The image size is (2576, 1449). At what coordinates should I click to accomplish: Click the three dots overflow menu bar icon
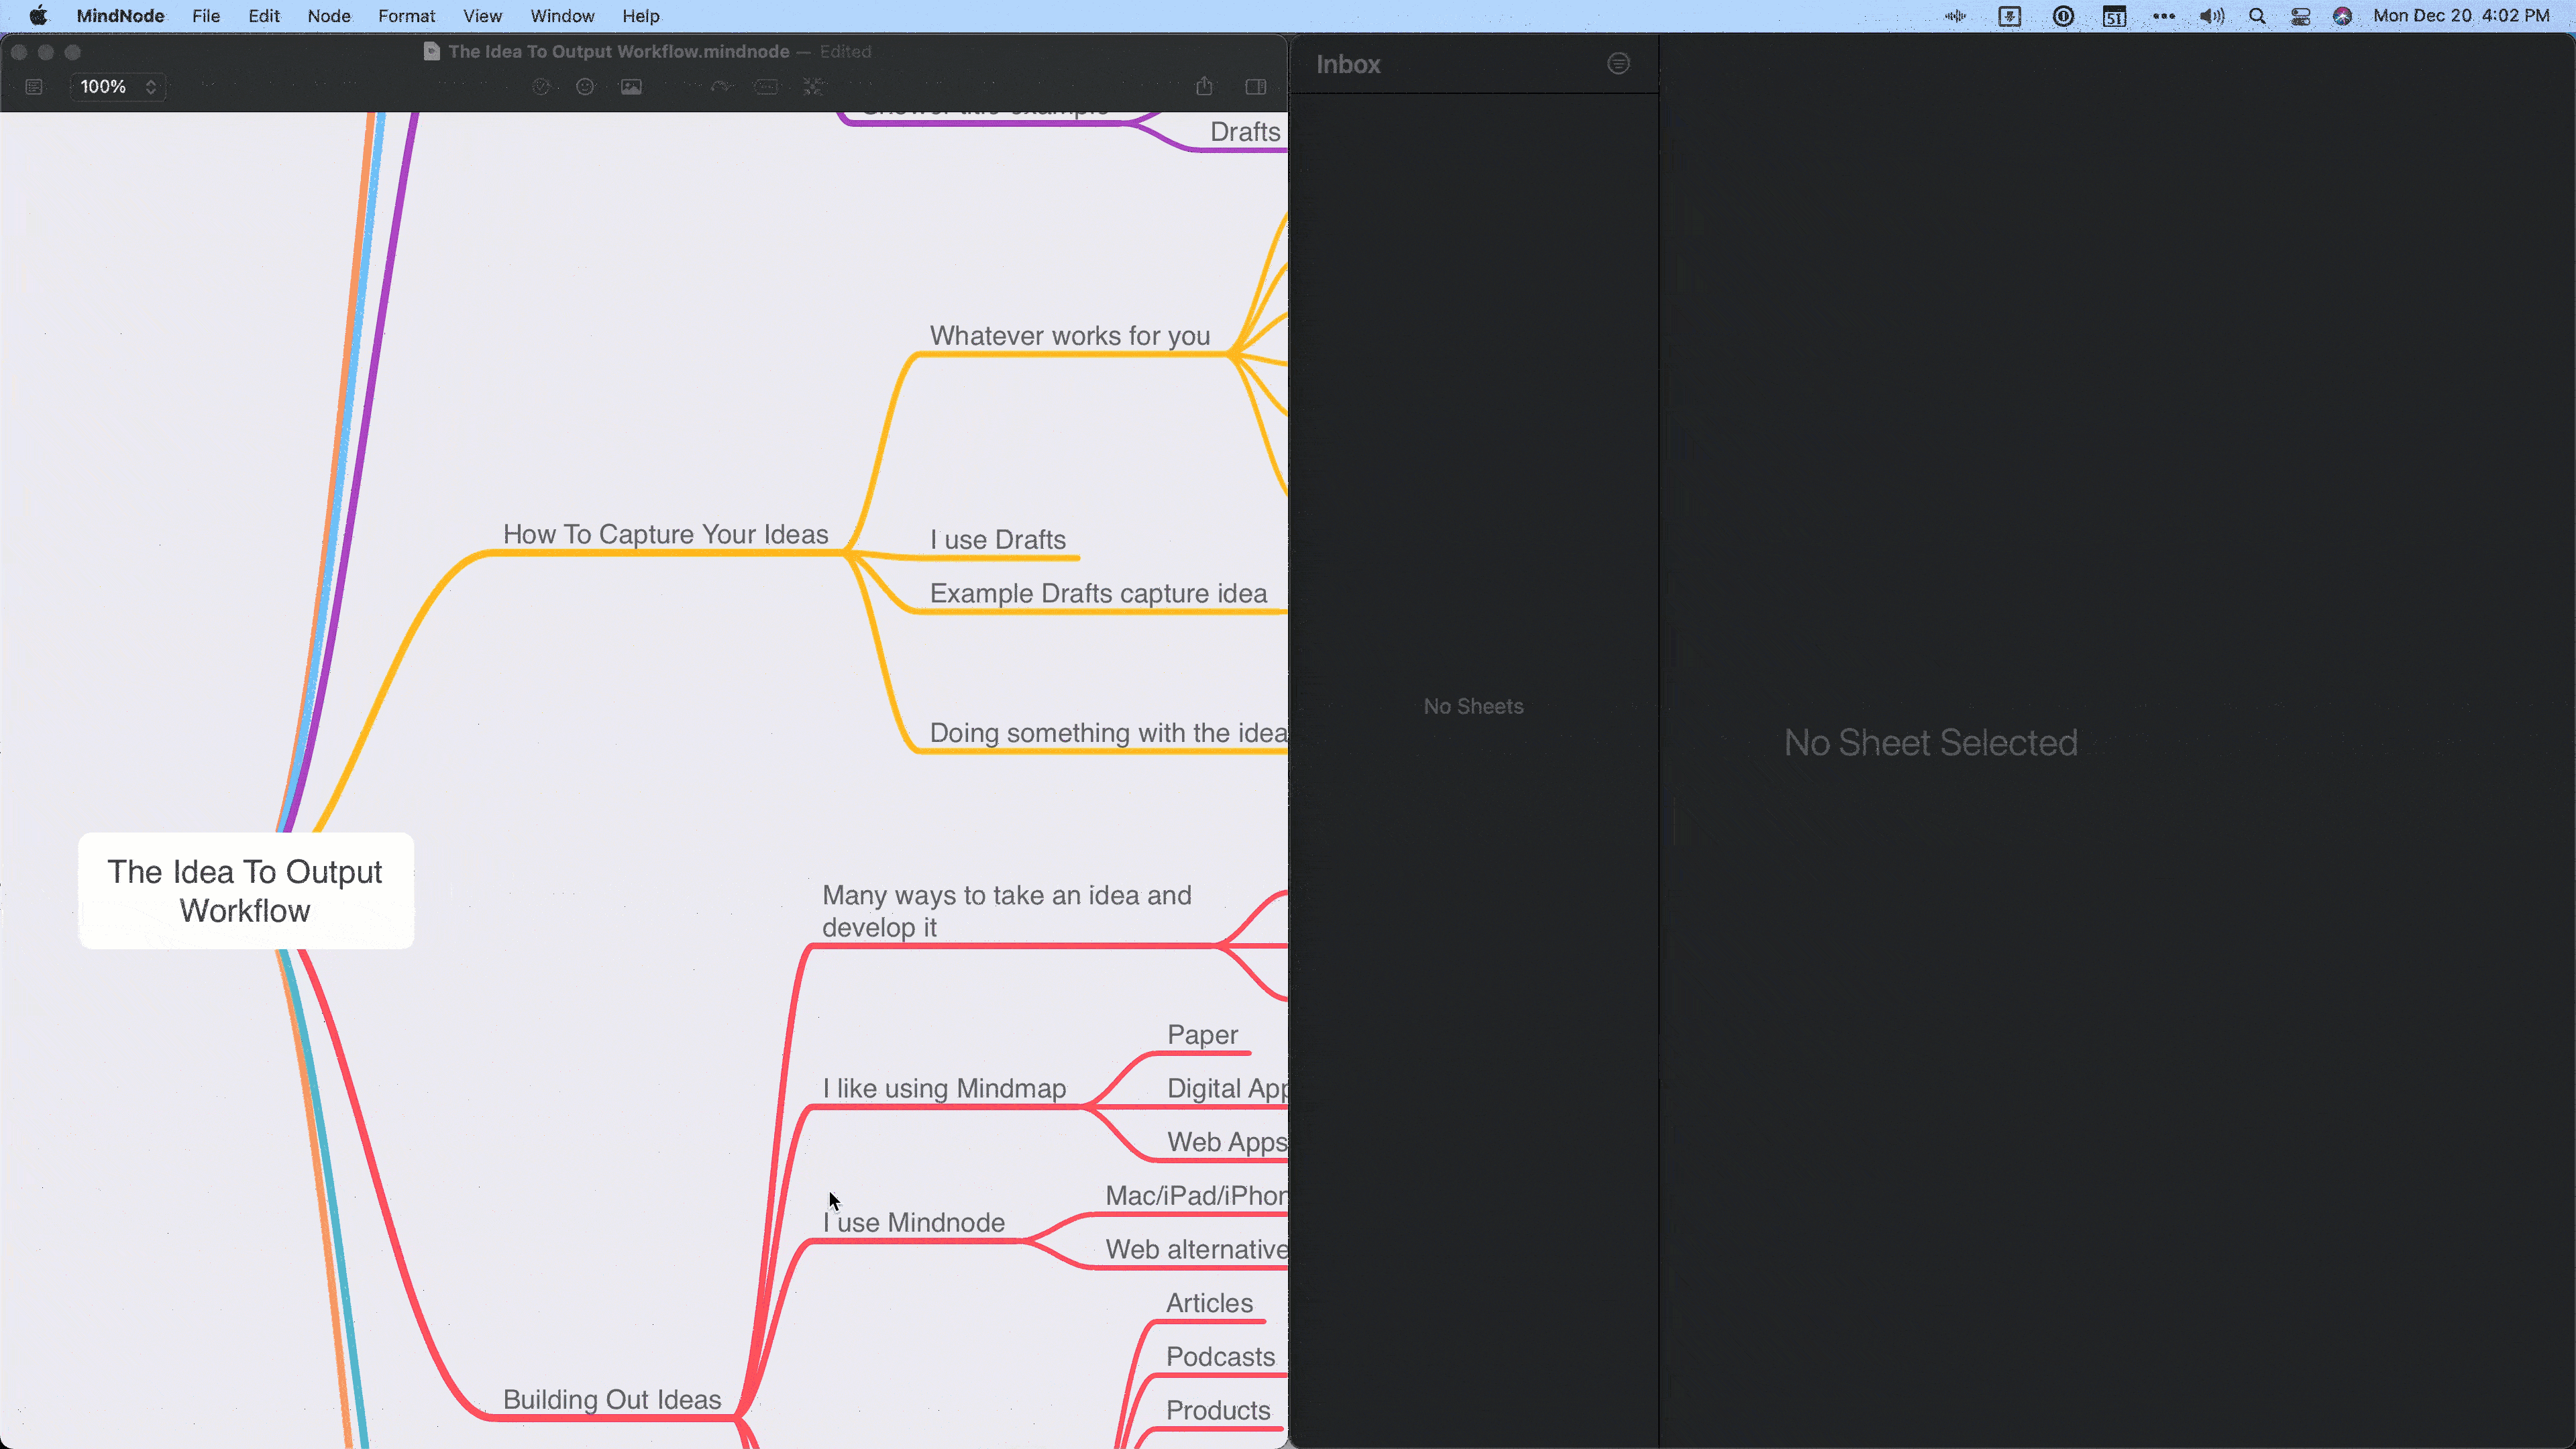2164,16
